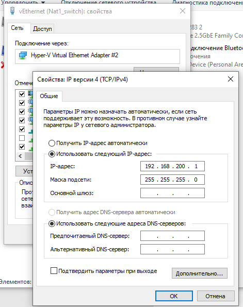This screenshot has height=307, width=243.
Task: Select the Сеть tab
Action: 17,28
